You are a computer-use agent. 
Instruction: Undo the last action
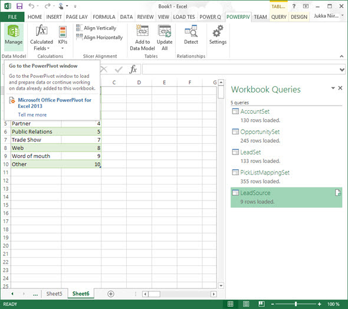pyautogui.click(x=31, y=6)
